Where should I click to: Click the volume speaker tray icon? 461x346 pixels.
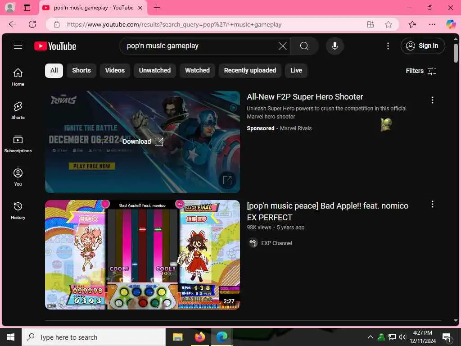pos(402,337)
